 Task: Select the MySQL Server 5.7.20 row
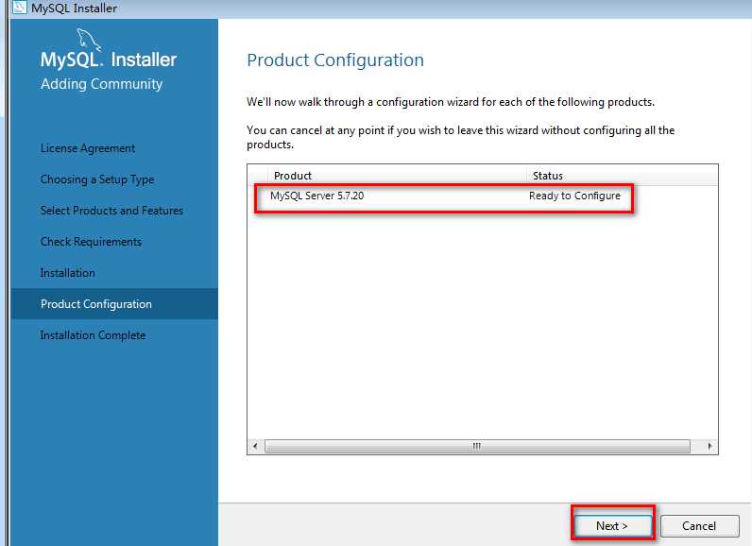483,196
